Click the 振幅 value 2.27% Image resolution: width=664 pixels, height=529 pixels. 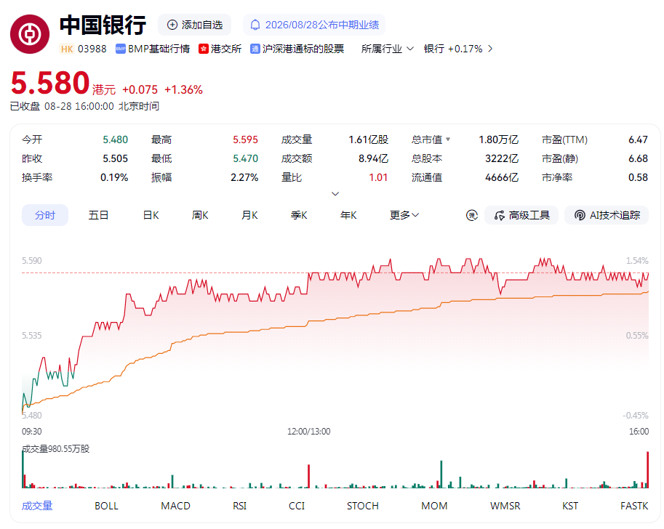point(244,177)
